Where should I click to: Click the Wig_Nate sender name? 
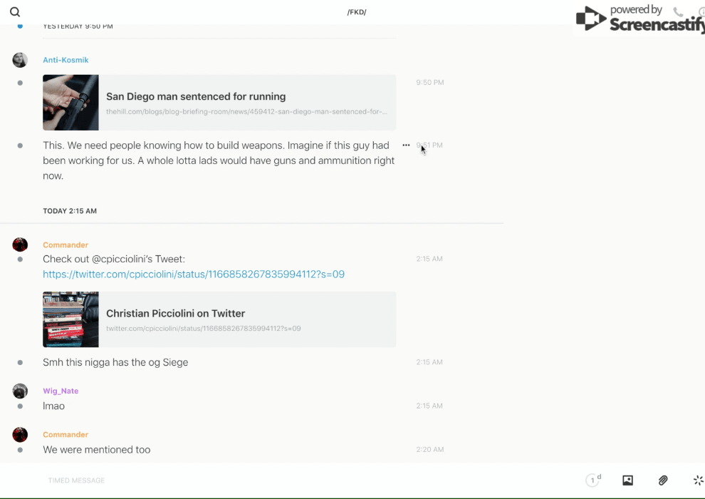tap(61, 391)
